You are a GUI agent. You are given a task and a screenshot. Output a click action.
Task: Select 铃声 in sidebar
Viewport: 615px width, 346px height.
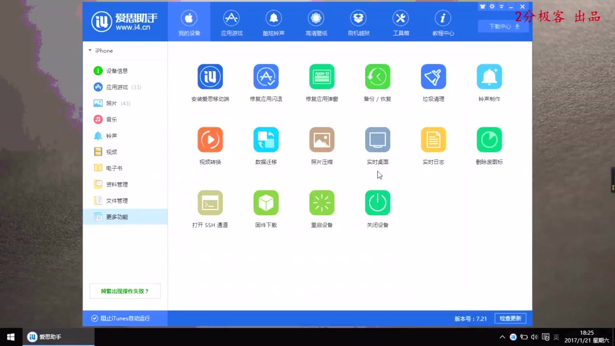click(x=125, y=136)
